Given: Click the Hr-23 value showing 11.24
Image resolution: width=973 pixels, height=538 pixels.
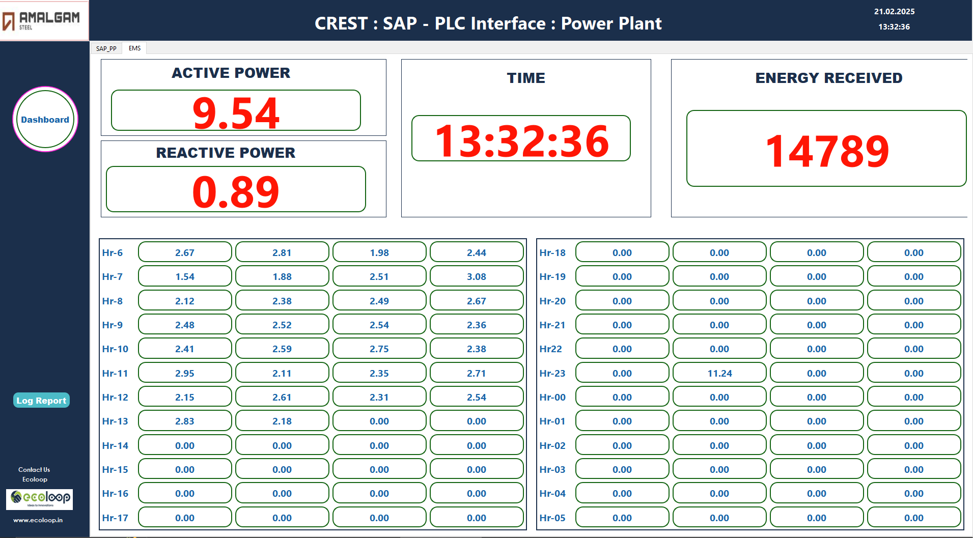Looking at the screenshot, I should click(719, 373).
